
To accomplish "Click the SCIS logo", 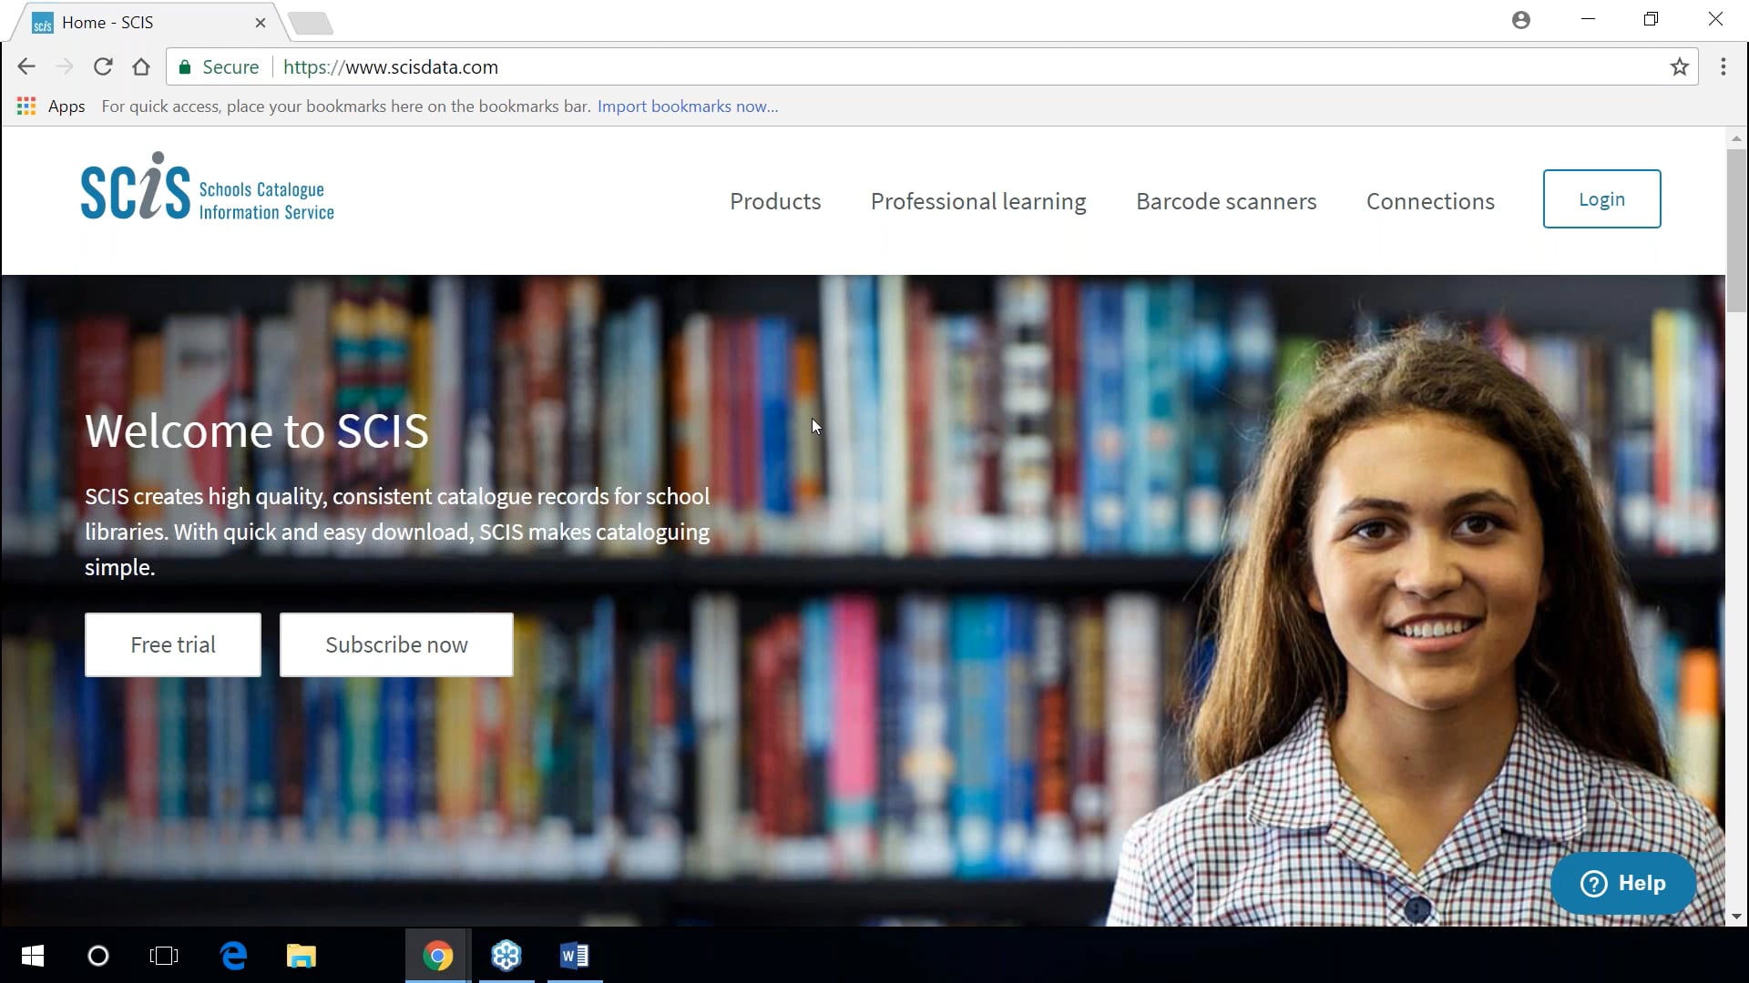I will coord(207,187).
